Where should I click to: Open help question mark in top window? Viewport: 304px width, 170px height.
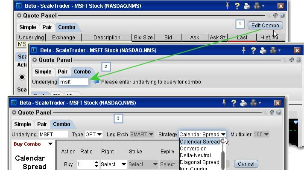tap(237, 6)
